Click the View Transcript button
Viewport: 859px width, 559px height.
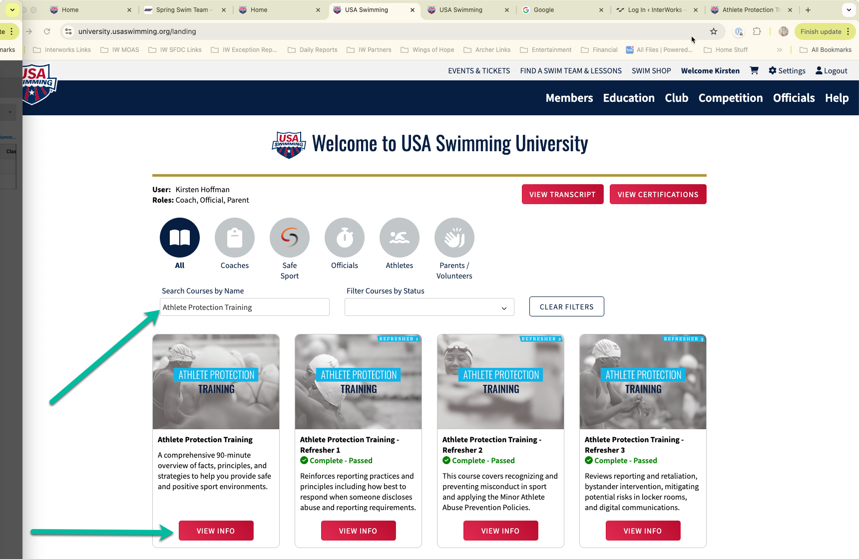click(562, 195)
